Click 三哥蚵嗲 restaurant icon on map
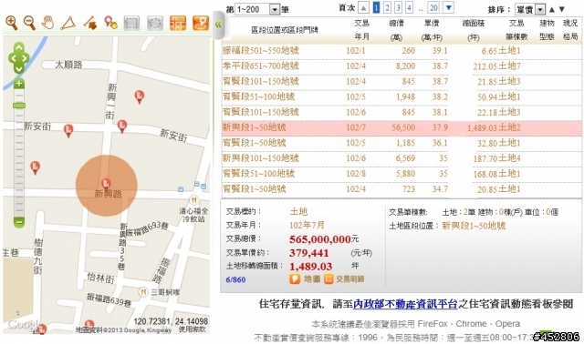The height and width of the screenshot is (344, 584). [x=142, y=292]
